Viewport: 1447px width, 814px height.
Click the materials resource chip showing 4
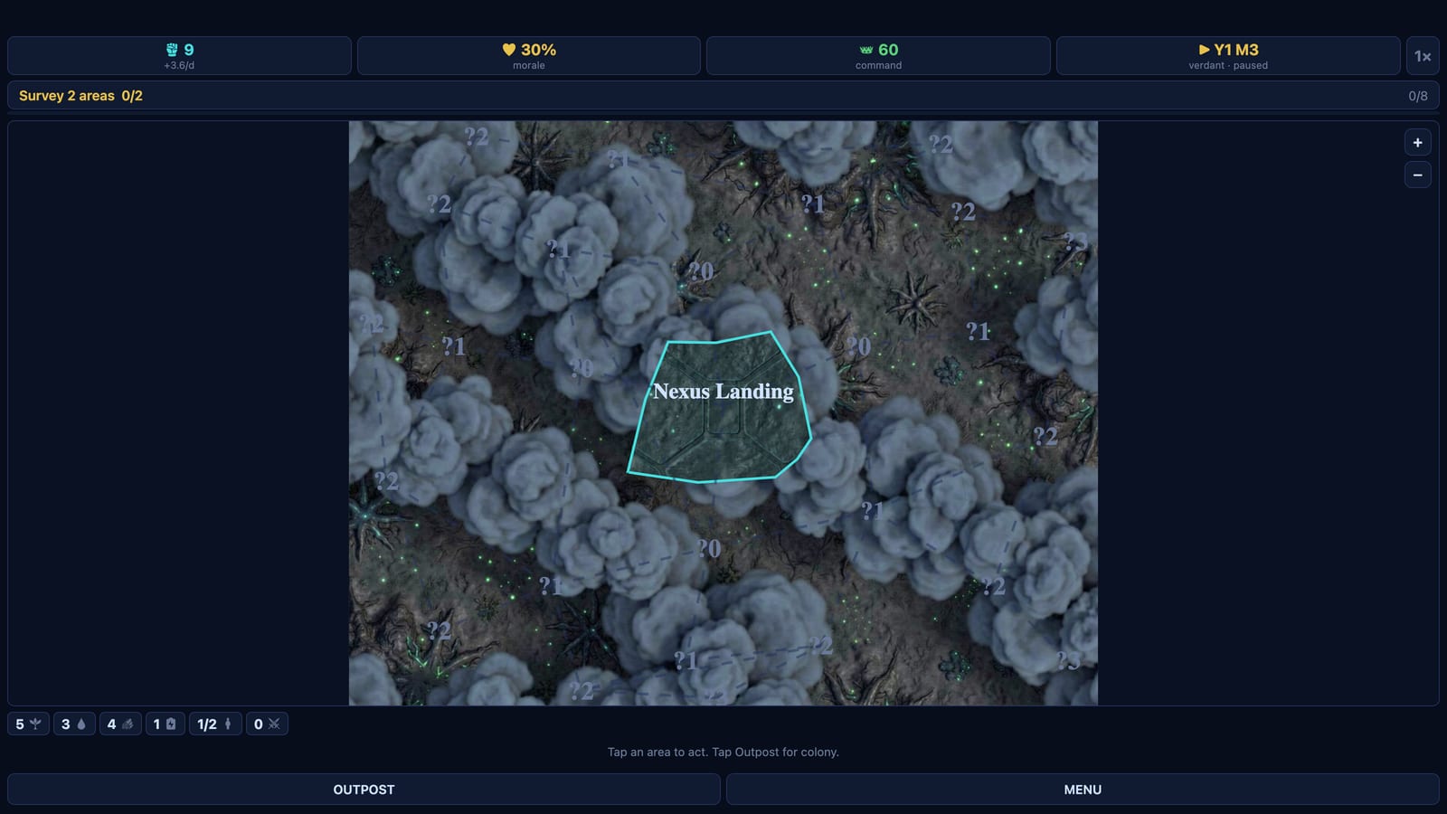120,724
